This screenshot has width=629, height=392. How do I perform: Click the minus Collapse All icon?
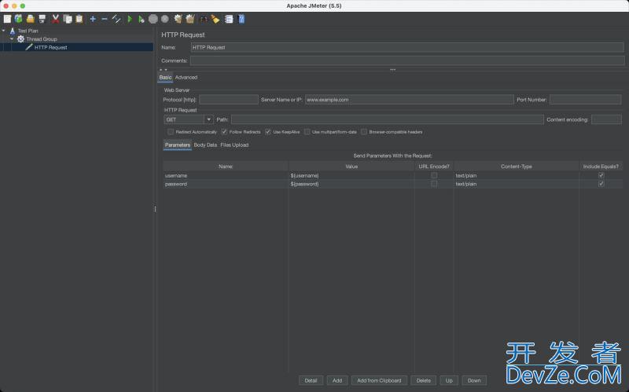click(x=105, y=19)
